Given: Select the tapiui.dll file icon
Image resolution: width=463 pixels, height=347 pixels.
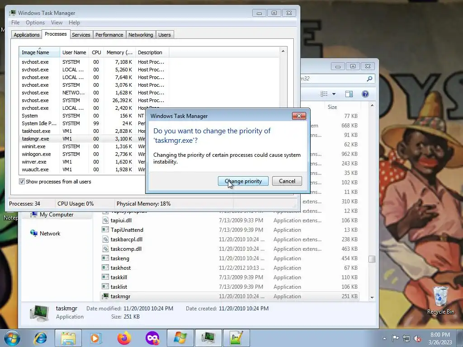Looking at the screenshot, I should point(105,220).
